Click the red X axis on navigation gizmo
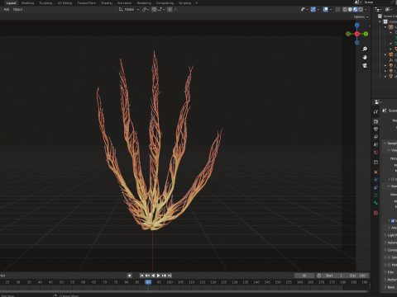Screen dimensions: 397x297 click(x=357, y=34)
